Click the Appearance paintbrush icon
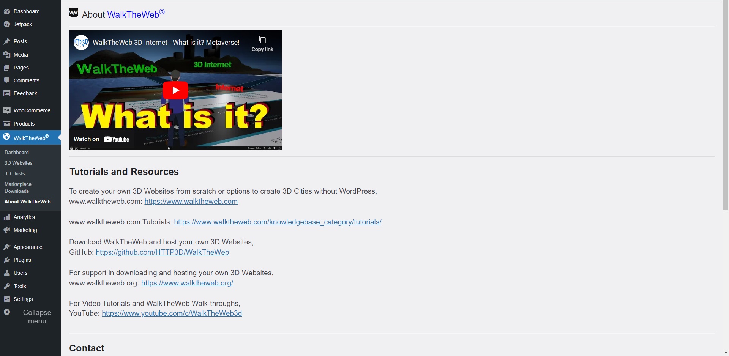 7,247
